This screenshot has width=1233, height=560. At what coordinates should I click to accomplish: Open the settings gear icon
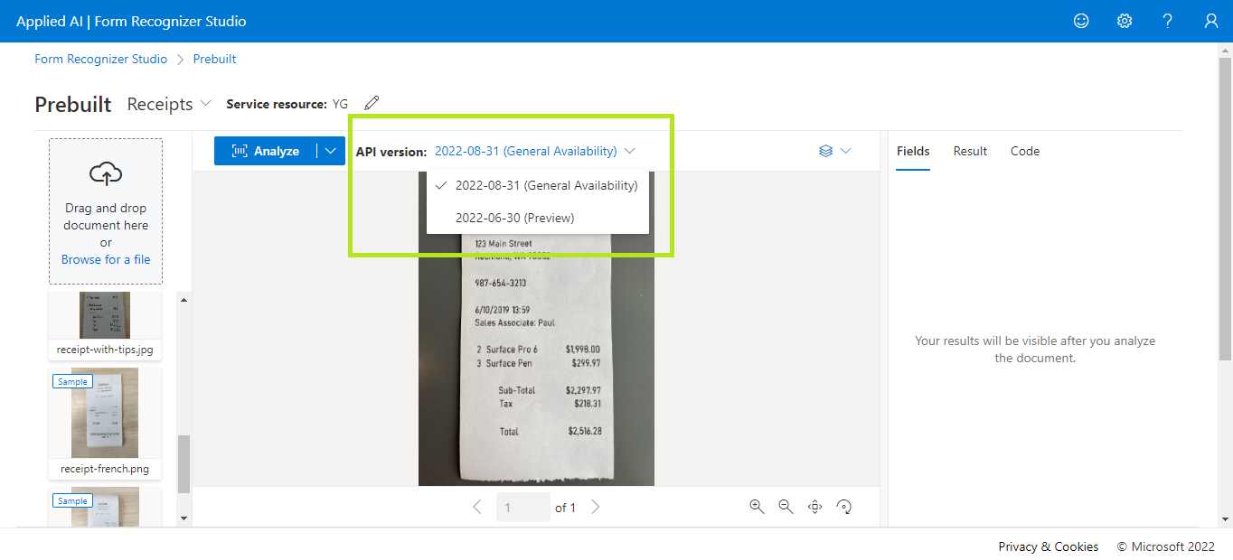[x=1125, y=21]
